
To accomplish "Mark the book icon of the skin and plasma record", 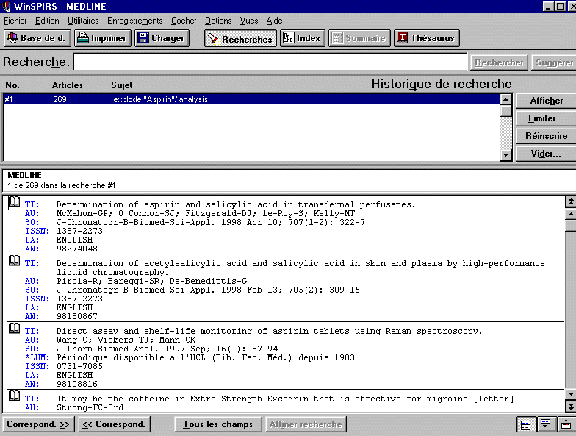I will pyautogui.click(x=14, y=261).
